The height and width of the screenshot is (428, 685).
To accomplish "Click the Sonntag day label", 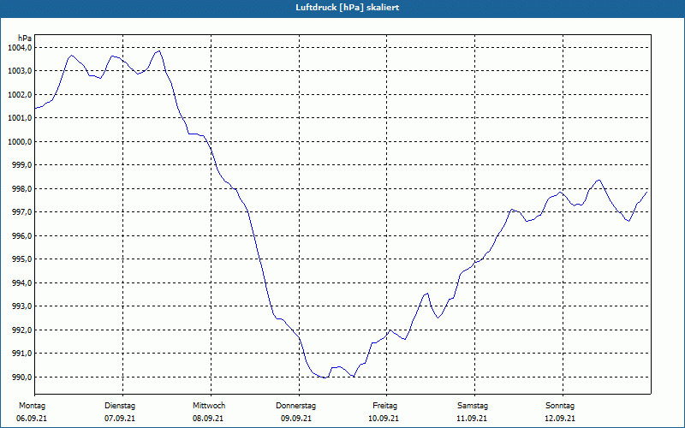I will click(x=560, y=406).
